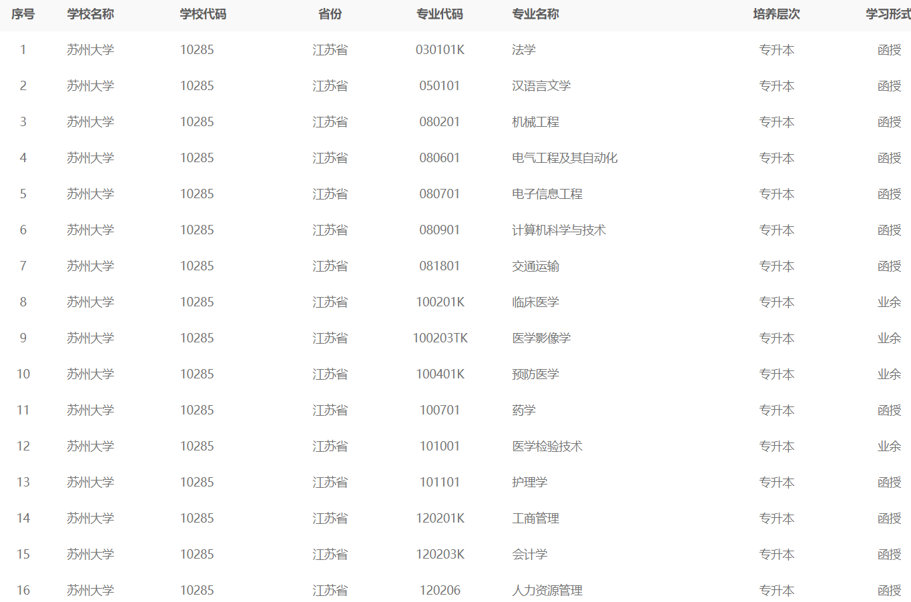Click 江苏省 in the 会计学 row

330,555
